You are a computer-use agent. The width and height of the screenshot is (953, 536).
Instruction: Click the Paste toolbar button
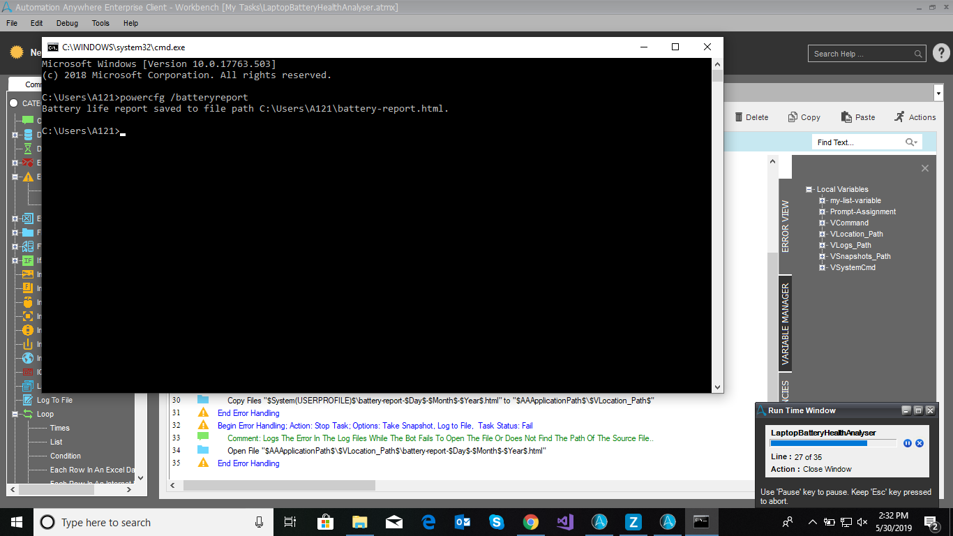(857, 117)
